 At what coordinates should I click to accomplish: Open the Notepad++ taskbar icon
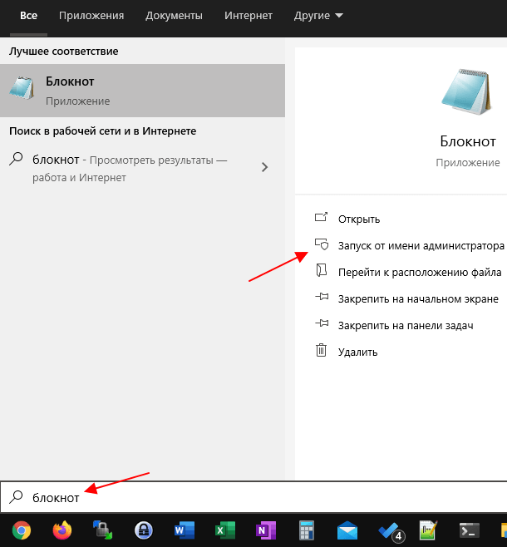(428, 530)
